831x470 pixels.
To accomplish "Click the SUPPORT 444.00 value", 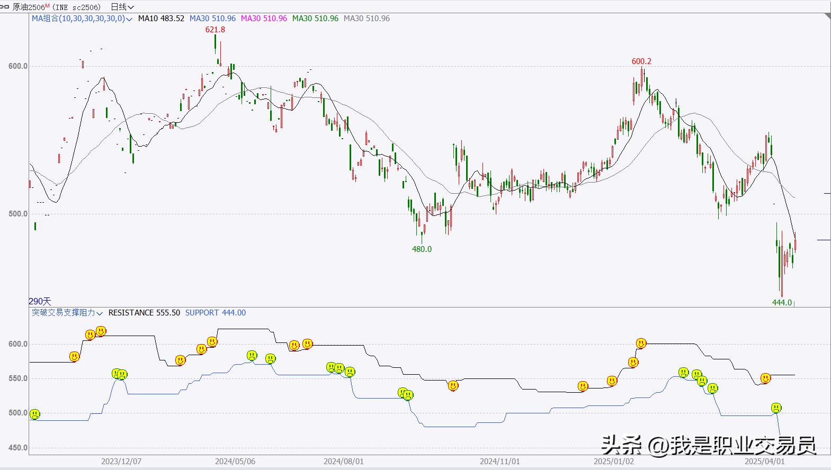I will (216, 313).
